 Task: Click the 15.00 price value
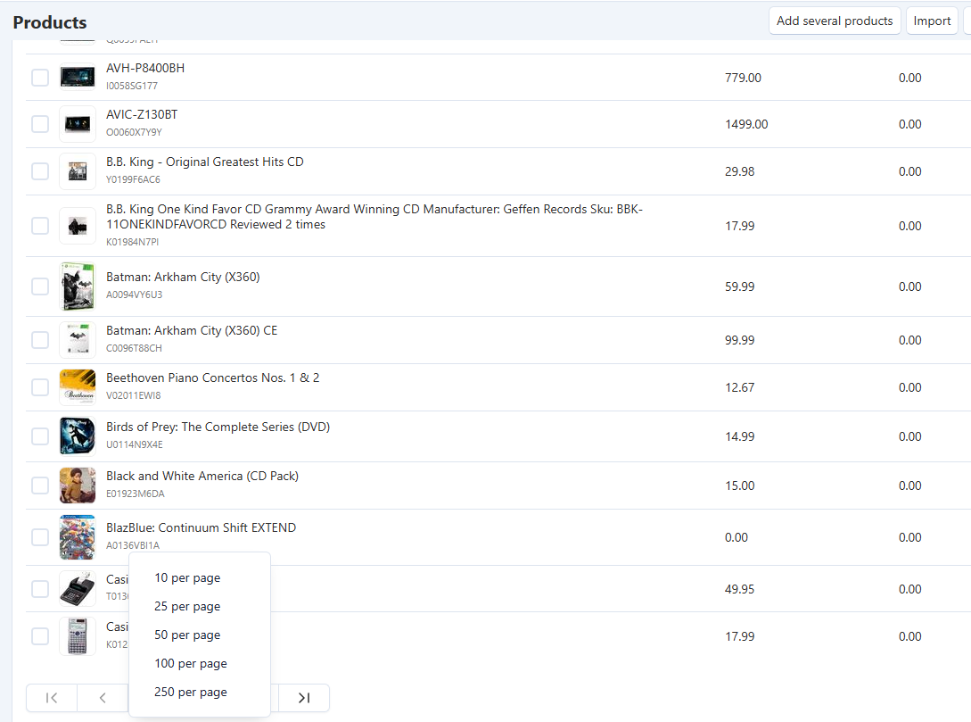pos(739,485)
